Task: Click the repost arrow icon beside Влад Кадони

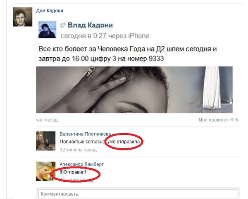Action: (63, 25)
